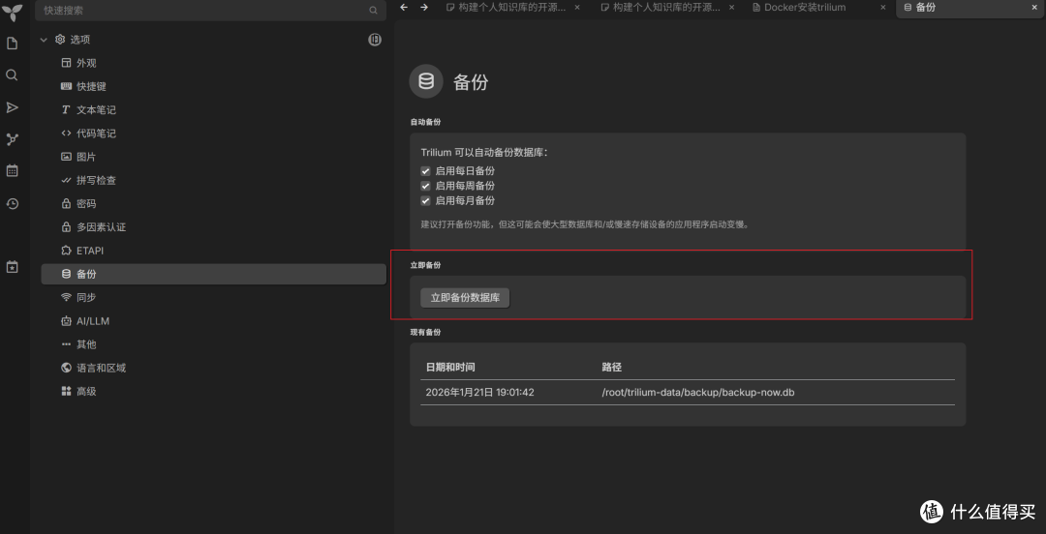Click the jump-to-note arrow icon
Image resolution: width=1046 pixels, height=534 pixels.
point(12,107)
